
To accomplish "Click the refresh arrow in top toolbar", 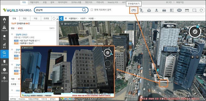I will tap(201, 10).
